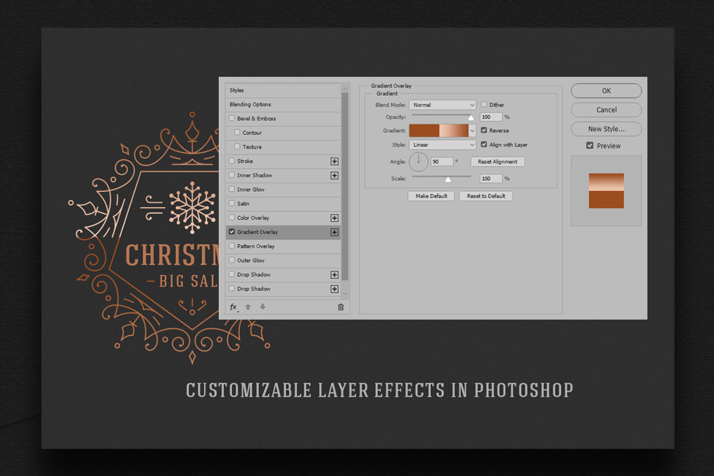Toggle the Dither checkbox
The image size is (714, 476).
click(x=484, y=105)
